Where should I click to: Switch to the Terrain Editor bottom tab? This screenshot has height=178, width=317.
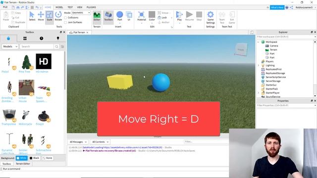pos(23,164)
